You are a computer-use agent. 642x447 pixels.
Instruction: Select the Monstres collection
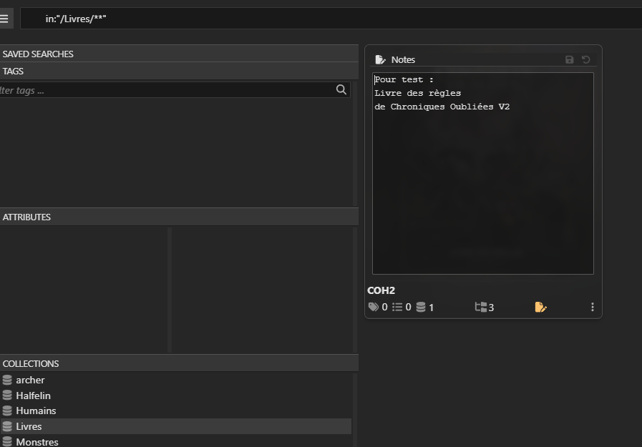click(37, 442)
